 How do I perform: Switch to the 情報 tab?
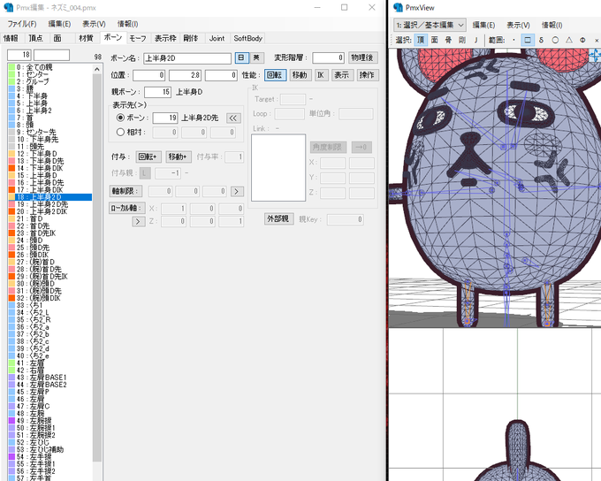(x=11, y=38)
